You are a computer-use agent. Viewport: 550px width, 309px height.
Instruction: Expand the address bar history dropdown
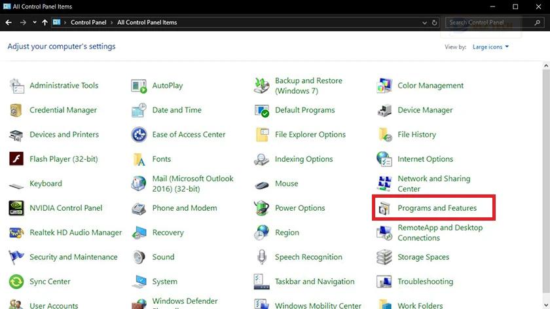424,22
